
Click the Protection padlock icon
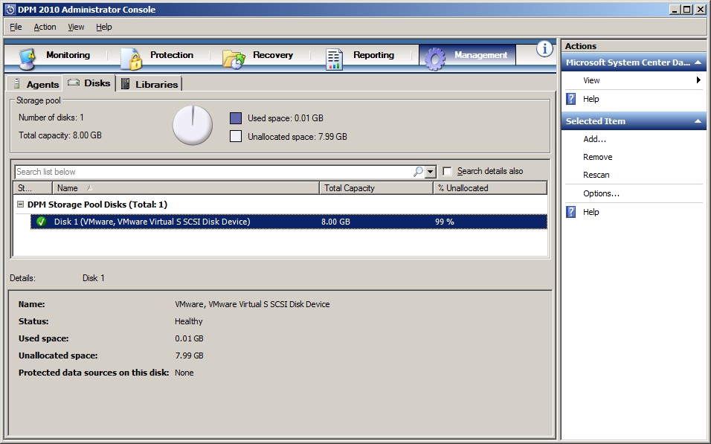[132, 59]
